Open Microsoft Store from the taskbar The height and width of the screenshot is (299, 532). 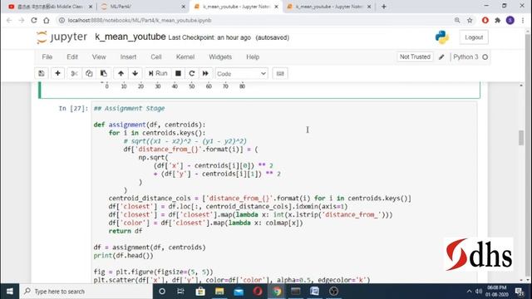coord(200,292)
